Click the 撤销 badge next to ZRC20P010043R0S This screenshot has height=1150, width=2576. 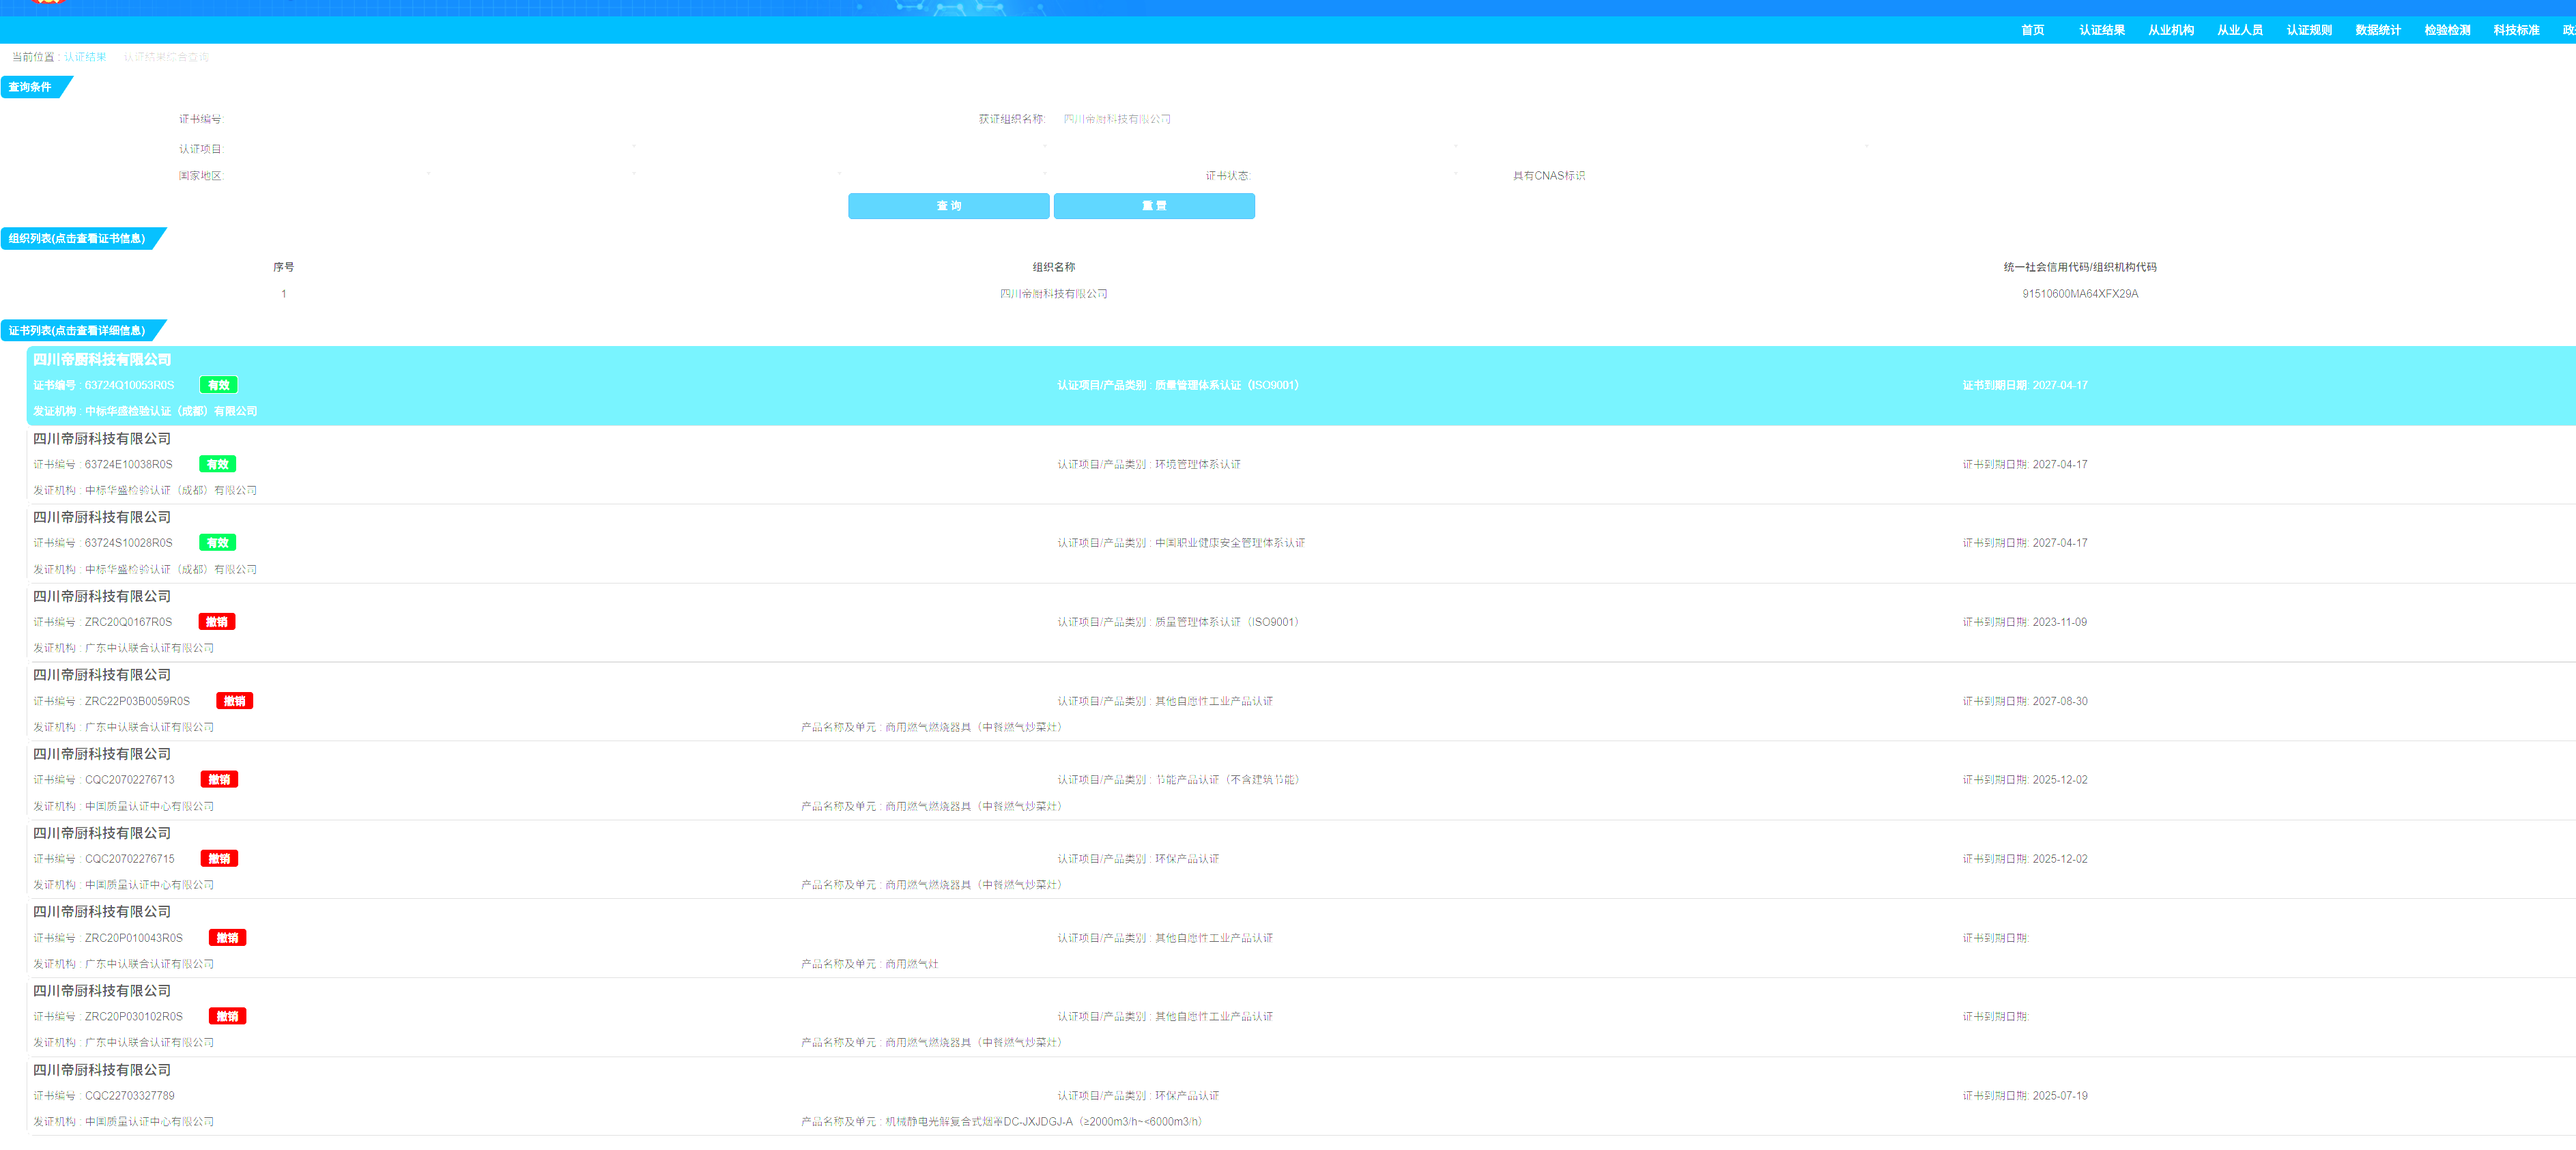(227, 938)
